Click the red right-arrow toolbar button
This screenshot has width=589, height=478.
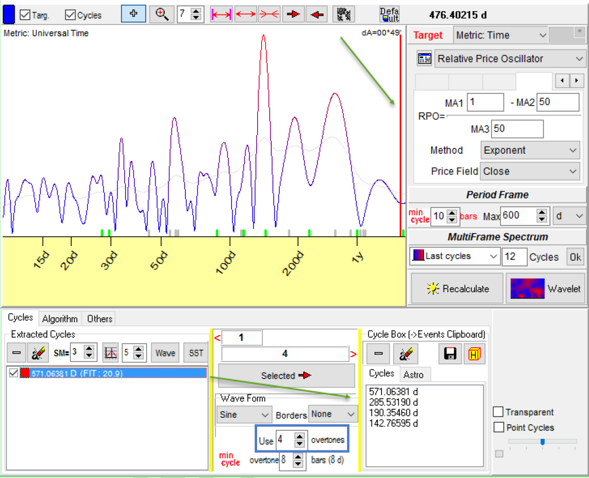293,14
